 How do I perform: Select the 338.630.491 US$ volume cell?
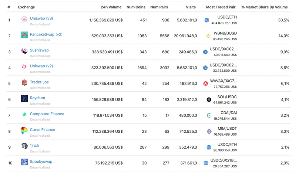pyautogui.click(x=107, y=52)
